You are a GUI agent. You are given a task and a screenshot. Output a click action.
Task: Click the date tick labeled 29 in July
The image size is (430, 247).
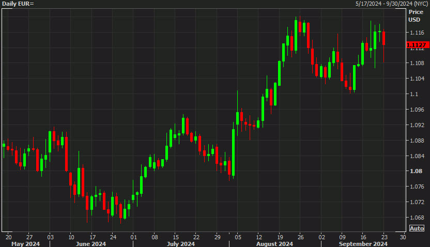(217, 237)
